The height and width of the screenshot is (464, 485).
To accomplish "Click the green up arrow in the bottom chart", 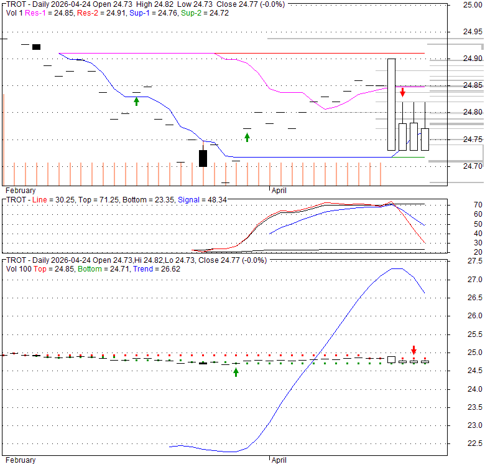I will tap(236, 372).
